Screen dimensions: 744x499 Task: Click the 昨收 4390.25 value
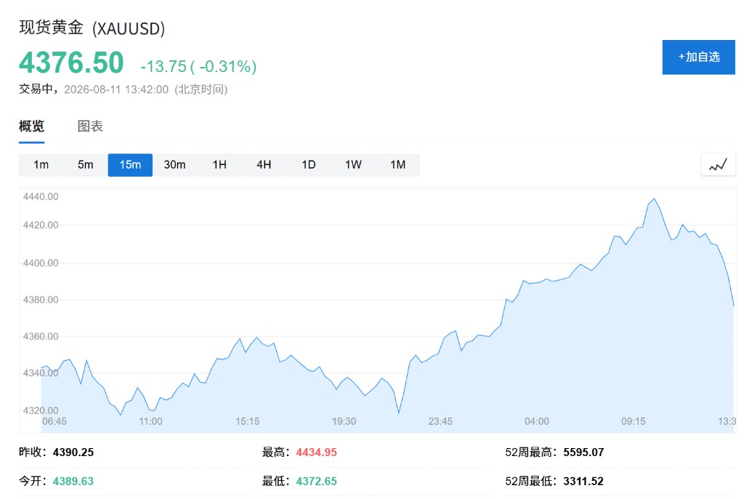click(x=73, y=452)
